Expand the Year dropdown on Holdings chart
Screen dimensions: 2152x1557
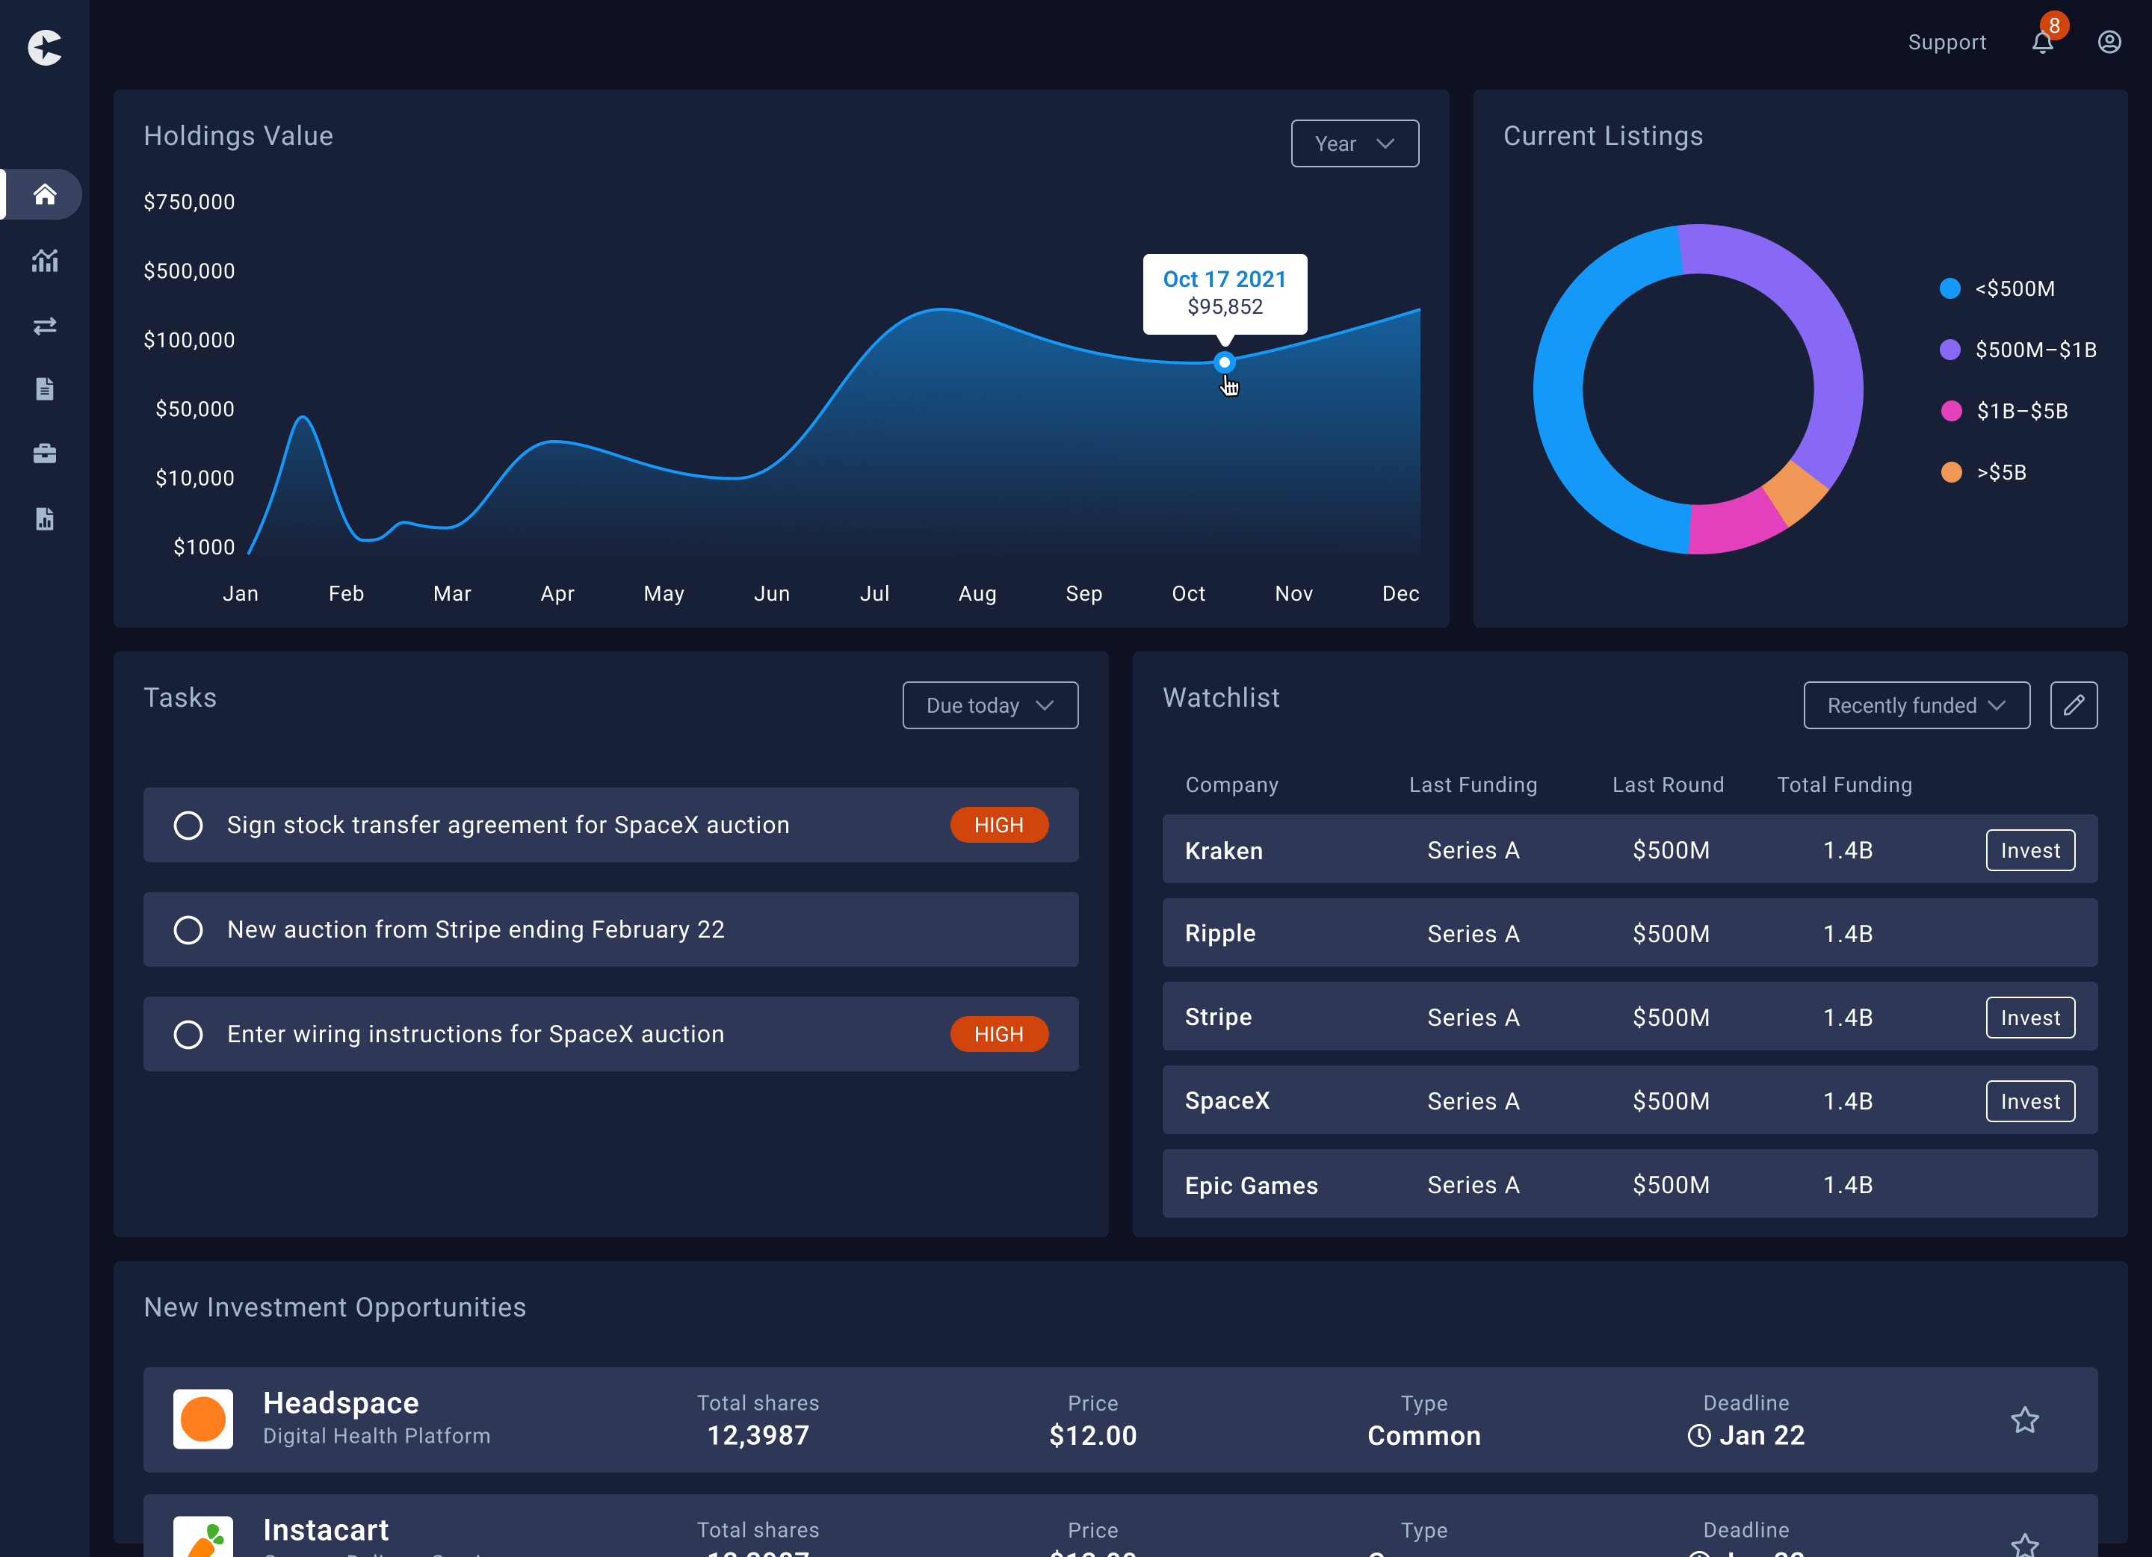[x=1353, y=142]
